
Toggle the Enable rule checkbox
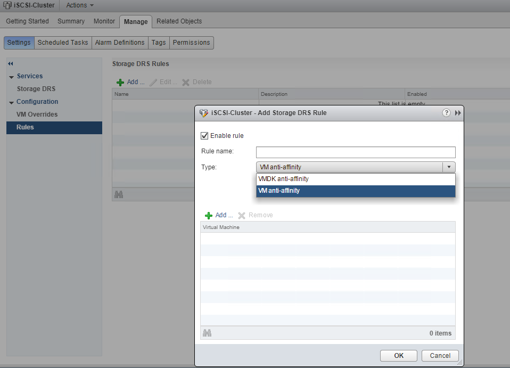pyautogui.click(x=204, y=136)
